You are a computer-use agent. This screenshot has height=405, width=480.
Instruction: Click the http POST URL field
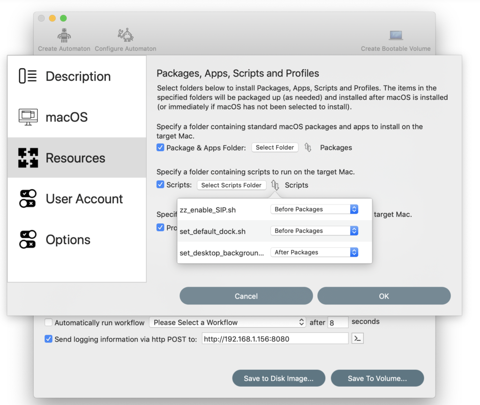tap(275, 339)
